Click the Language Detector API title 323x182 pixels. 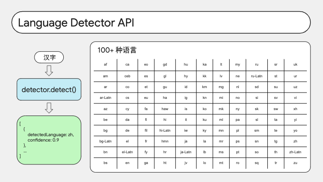(76, 23)
